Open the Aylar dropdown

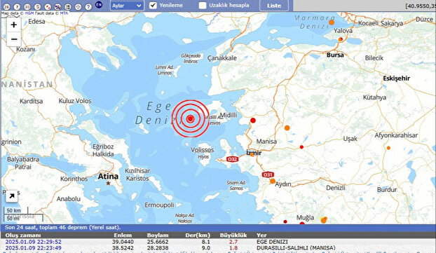pyautogui.click(x=127, y=6)
